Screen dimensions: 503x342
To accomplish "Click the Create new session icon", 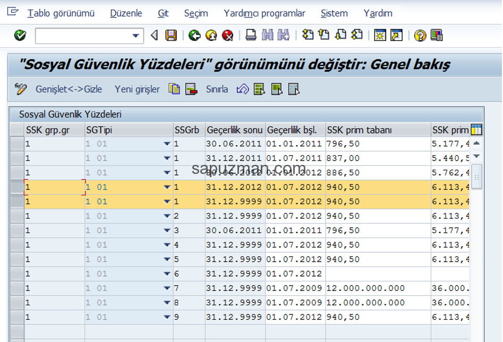I will point(380,35).
